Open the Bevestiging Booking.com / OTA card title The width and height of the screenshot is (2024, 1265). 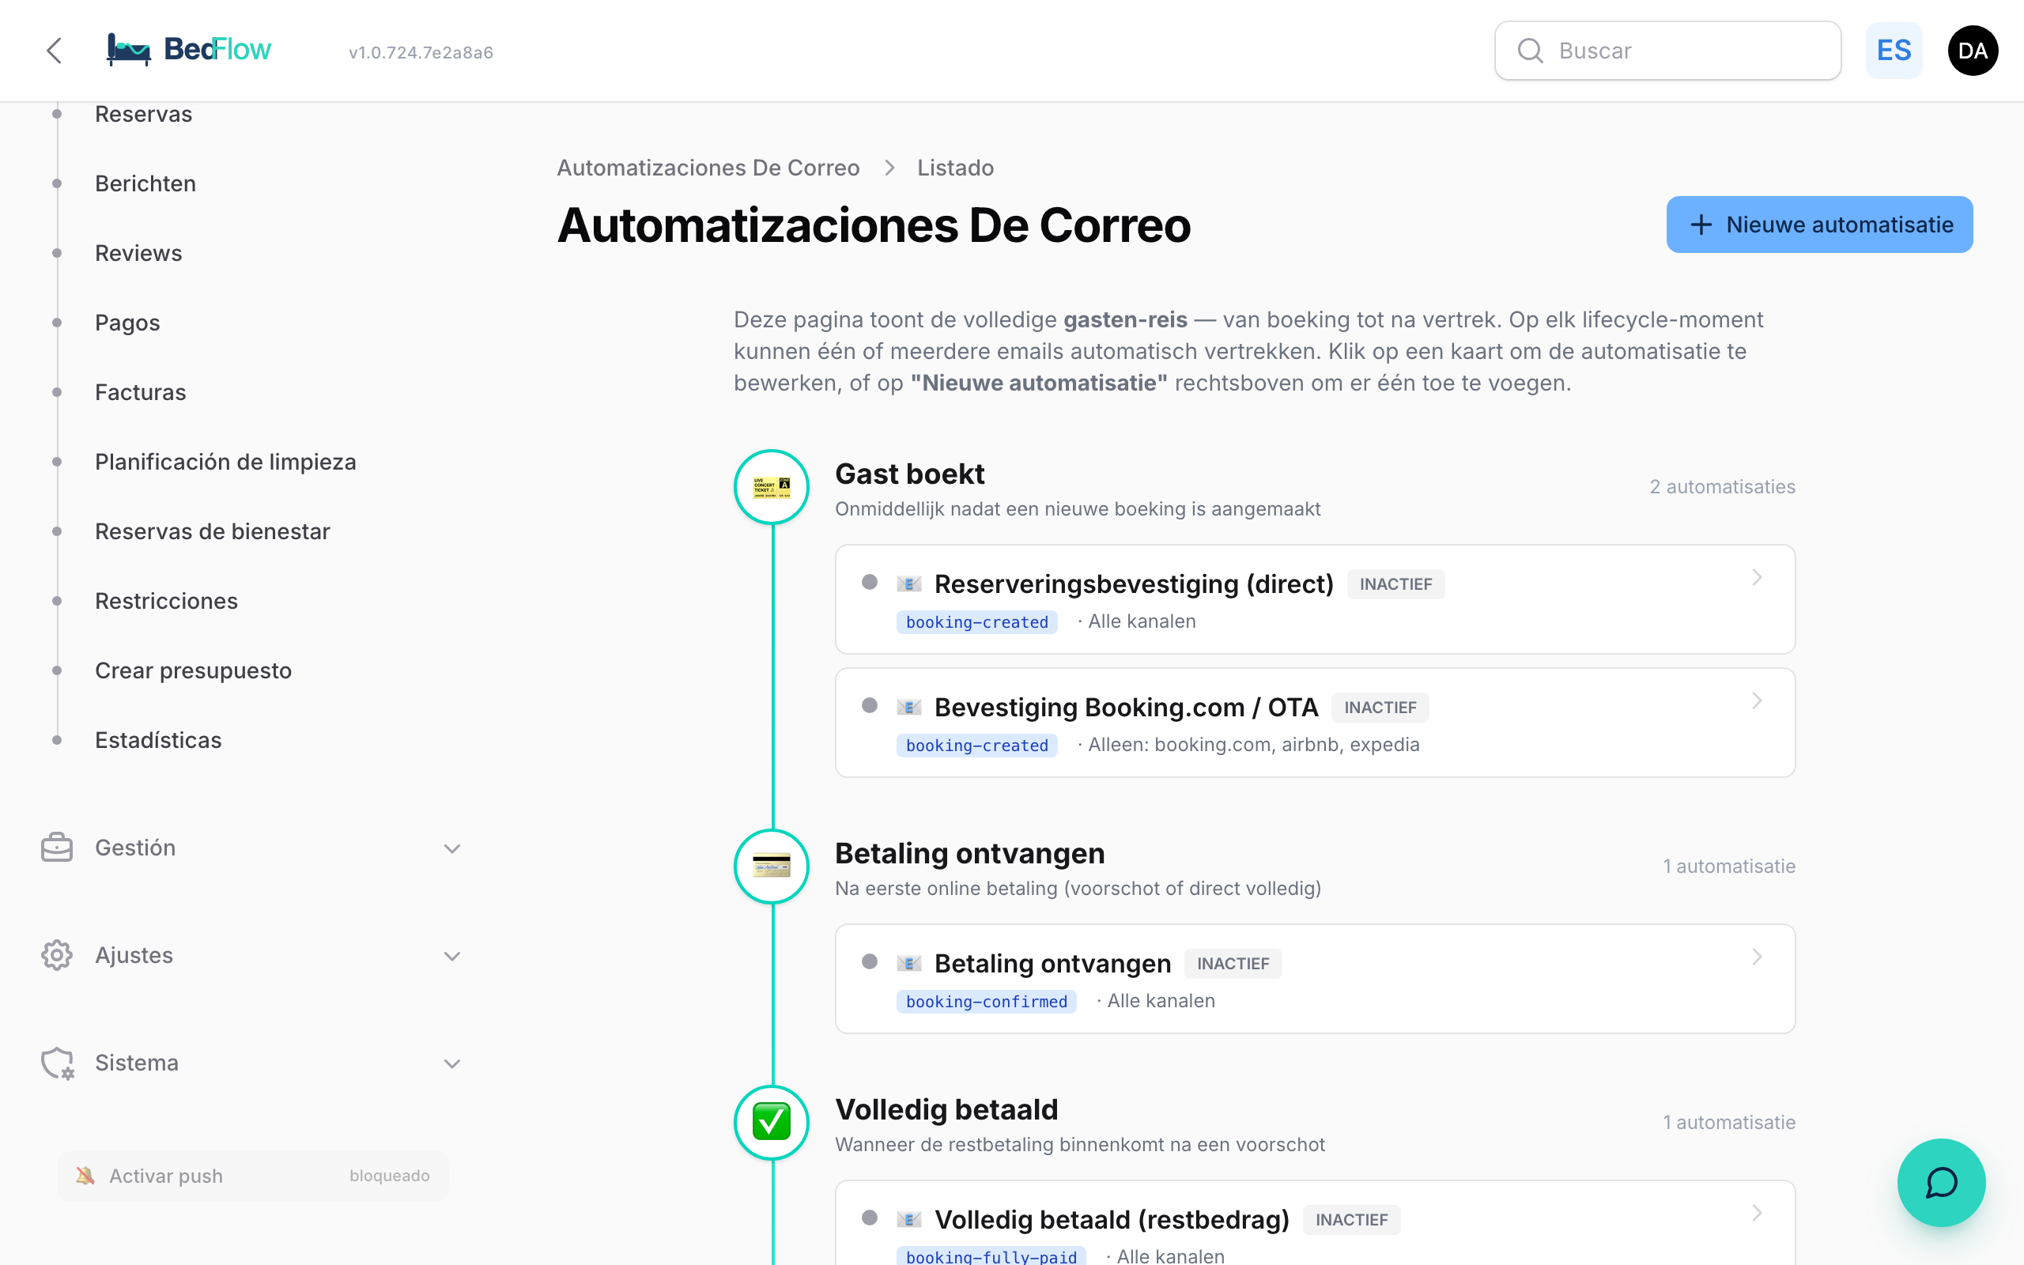pos(1126,707)
